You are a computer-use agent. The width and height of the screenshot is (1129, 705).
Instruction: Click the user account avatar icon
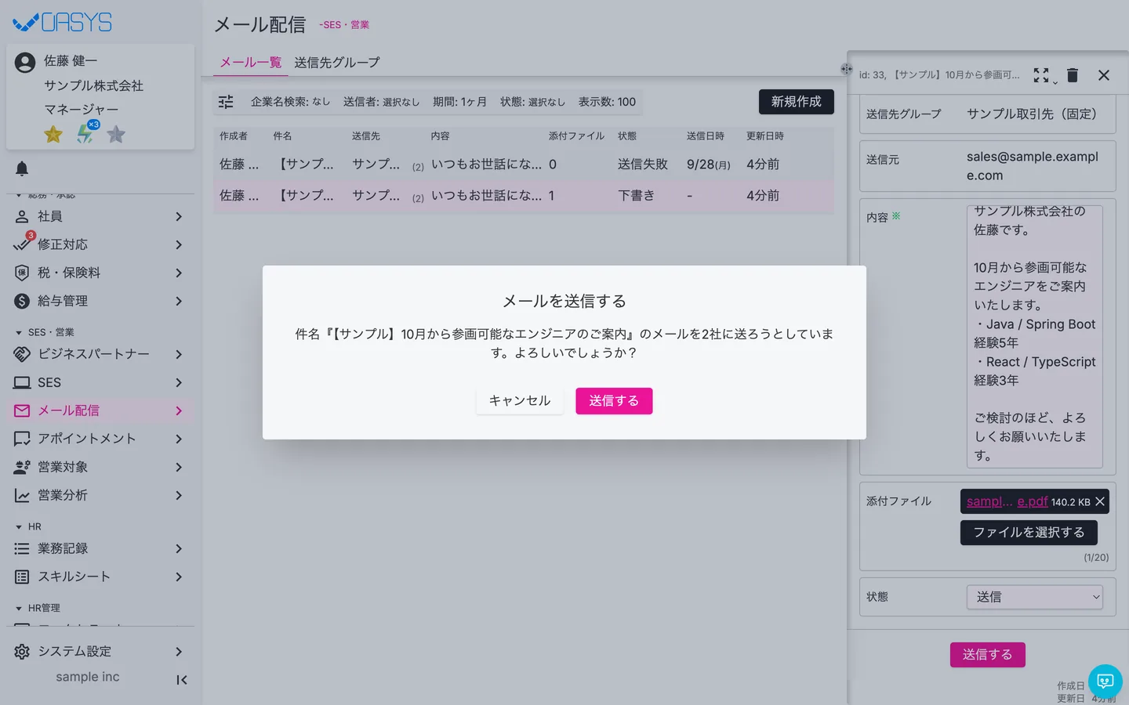point(25,63)
